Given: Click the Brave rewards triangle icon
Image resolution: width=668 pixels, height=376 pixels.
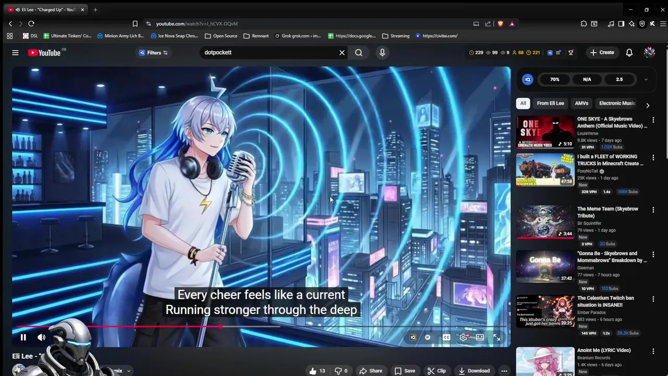Looking at the screenshot, I should coord(512,23).
